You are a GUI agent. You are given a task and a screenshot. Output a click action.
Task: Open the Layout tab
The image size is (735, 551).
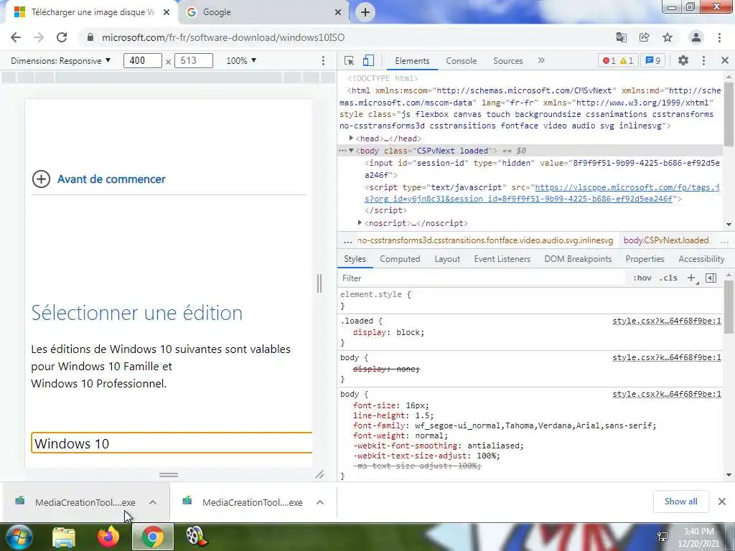coord(447,258)
